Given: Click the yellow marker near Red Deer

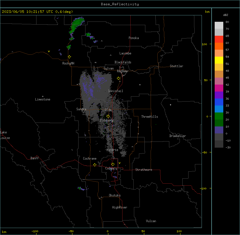Looking at the screenshot, I should [119, 78].
